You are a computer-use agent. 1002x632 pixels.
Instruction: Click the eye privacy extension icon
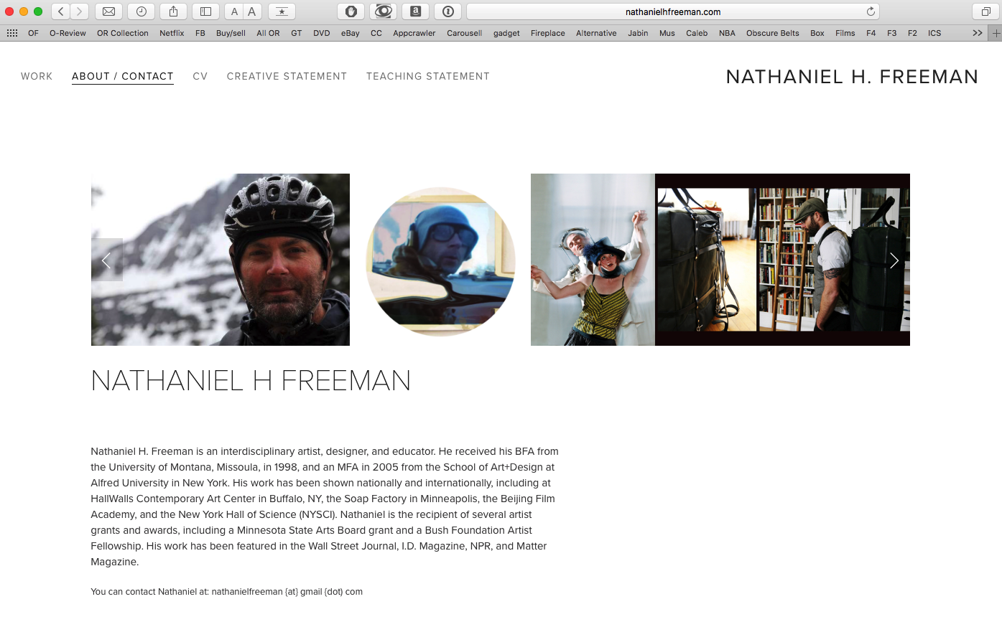click(x=384, y=11)
